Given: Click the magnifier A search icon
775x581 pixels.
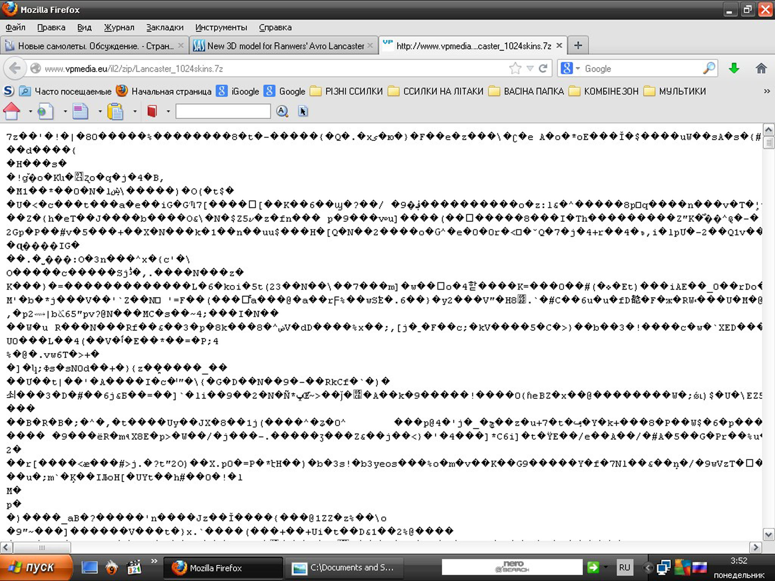Looking at the screenshot, I should [282, 111].
